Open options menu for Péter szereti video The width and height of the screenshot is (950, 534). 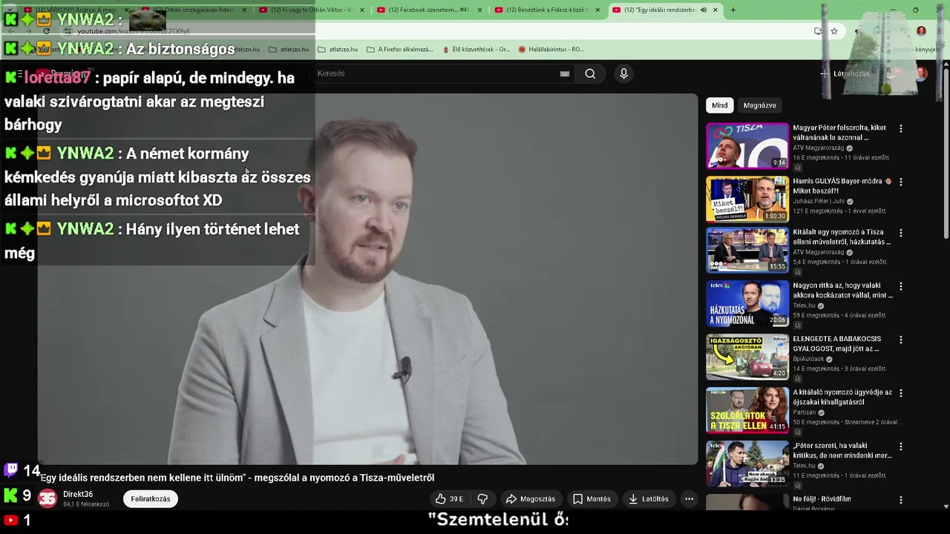901,446
